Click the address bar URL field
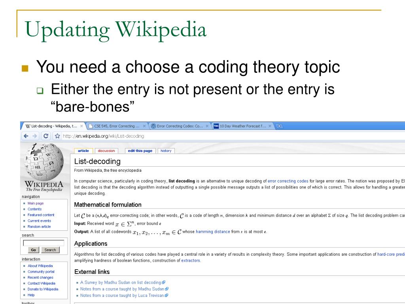The image size is (405, 304). click(x=233, y=136)
